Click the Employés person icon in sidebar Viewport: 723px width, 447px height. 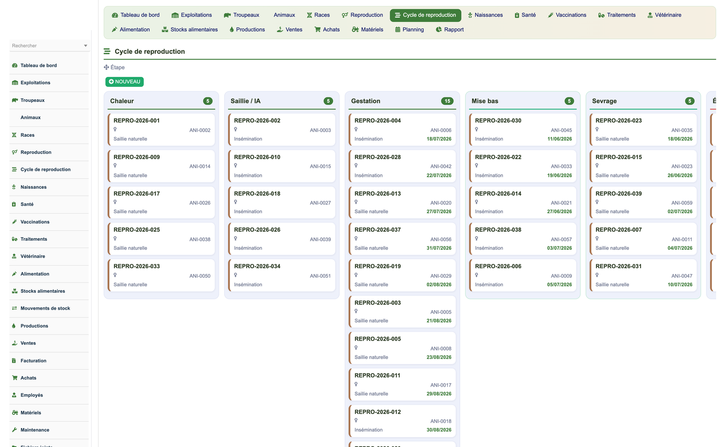coord(14,395)
